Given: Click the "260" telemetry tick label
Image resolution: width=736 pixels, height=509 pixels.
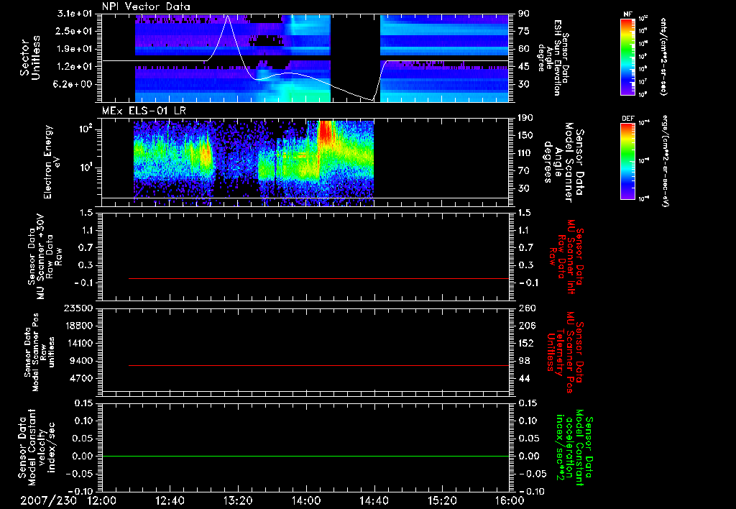Looking at the screenshot, I should coord(527,308).
